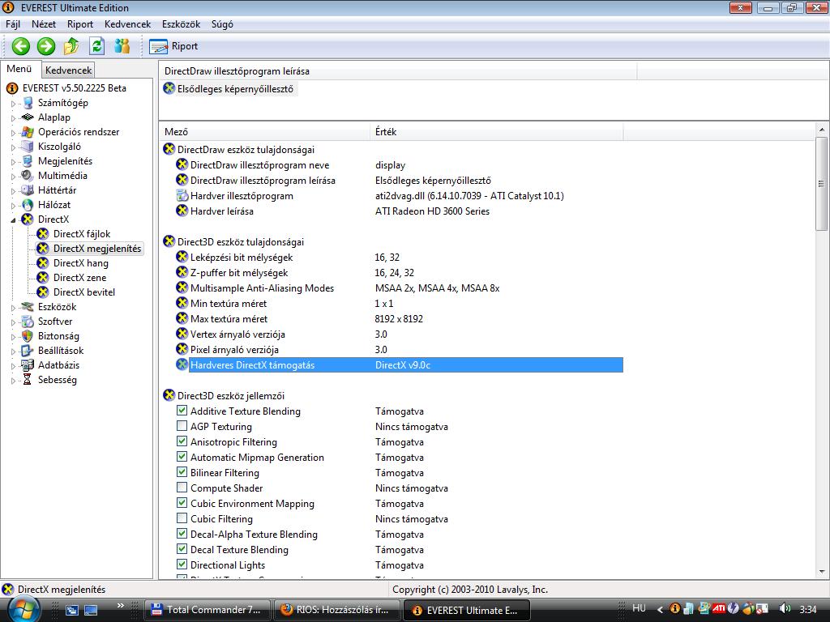Click the Érték column header

click(497, 132)
